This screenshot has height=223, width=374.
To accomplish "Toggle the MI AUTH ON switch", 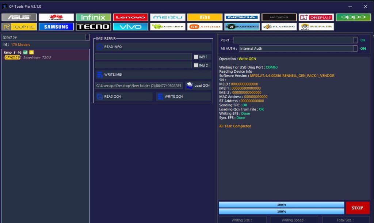I will [363, 49].
